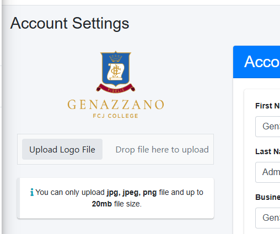
Task: Click the Account Settings page heading
Action: coord(69,24)
